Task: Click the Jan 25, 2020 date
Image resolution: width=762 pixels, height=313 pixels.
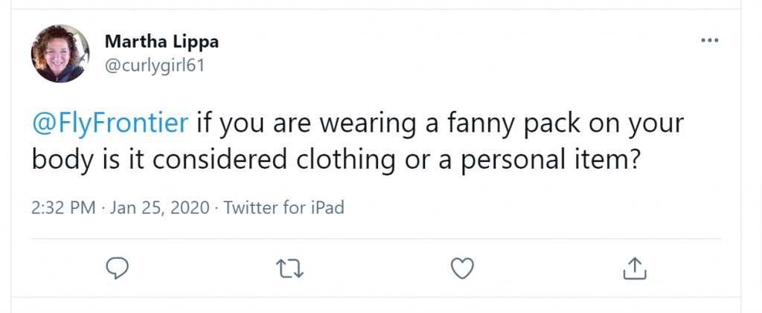Action: tap(160, 207)
